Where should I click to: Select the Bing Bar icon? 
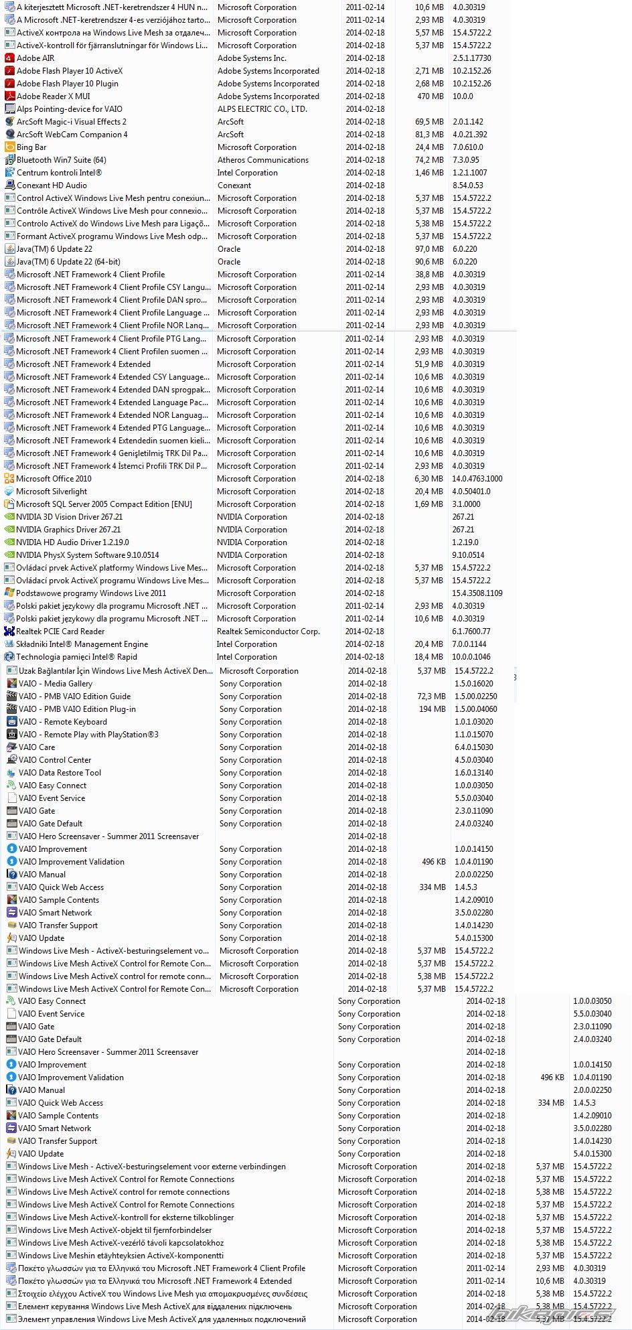pos(10,147)
